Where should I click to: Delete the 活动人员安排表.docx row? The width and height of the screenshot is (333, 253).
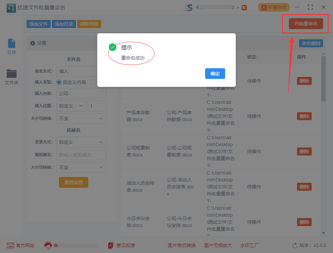304,187
